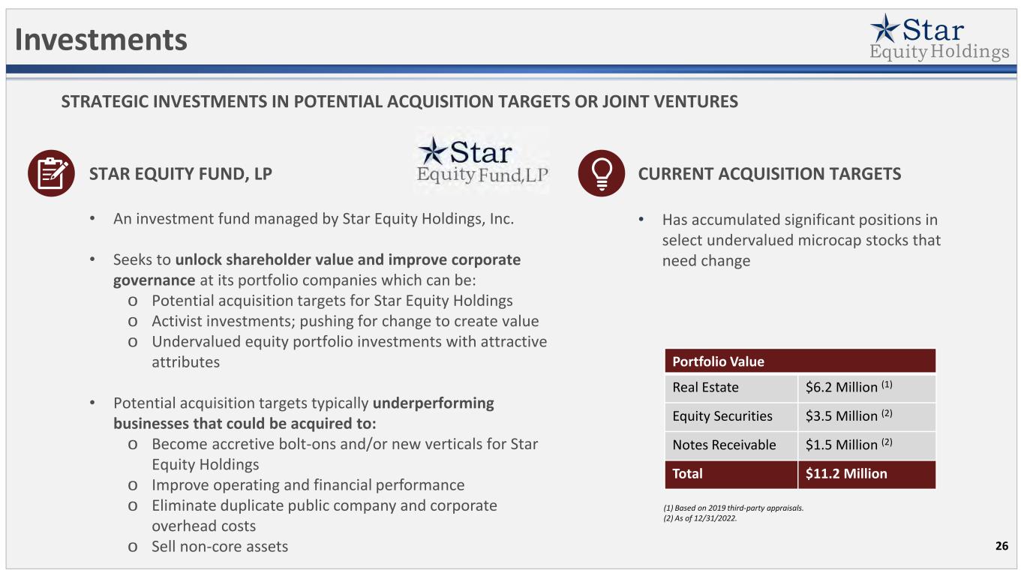Screen dimensions: 1024x576
Task: Select the Portfolio Value table header
Action: [800, 361]
